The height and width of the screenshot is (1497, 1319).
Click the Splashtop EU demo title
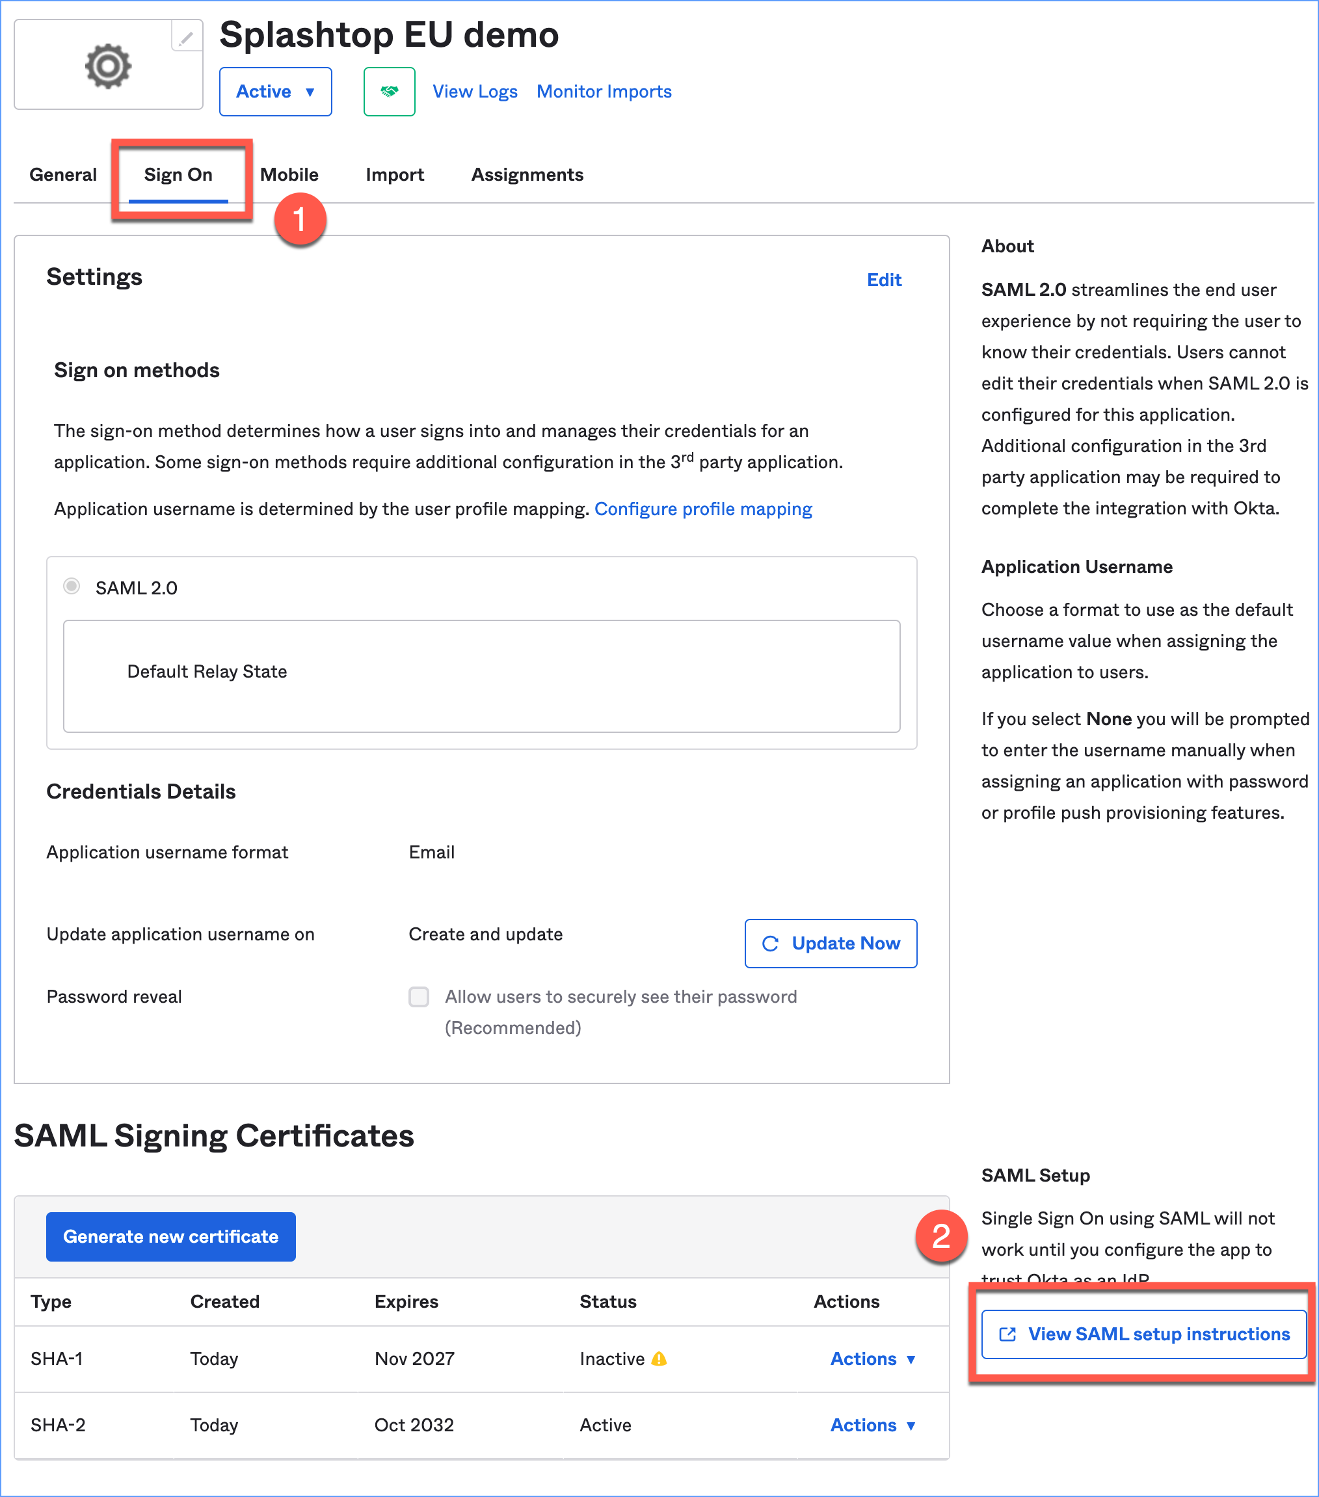389,34
